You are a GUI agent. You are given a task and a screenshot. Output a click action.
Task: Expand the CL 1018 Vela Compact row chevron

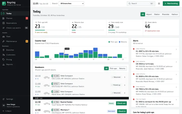coord(125,93)
